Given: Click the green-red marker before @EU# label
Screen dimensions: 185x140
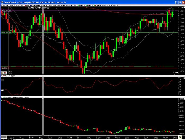Looking at the screenshot, I should [95, 5].
